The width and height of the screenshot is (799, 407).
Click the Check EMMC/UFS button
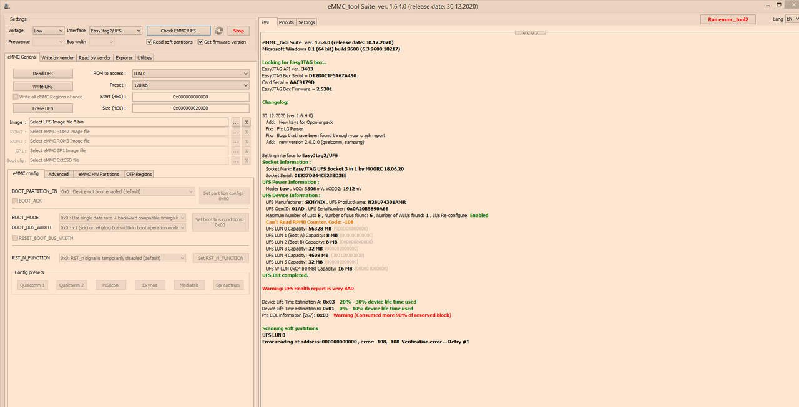coord(179,31)
